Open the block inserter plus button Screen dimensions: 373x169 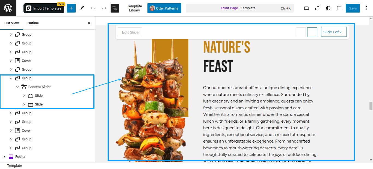pos(71,8)
